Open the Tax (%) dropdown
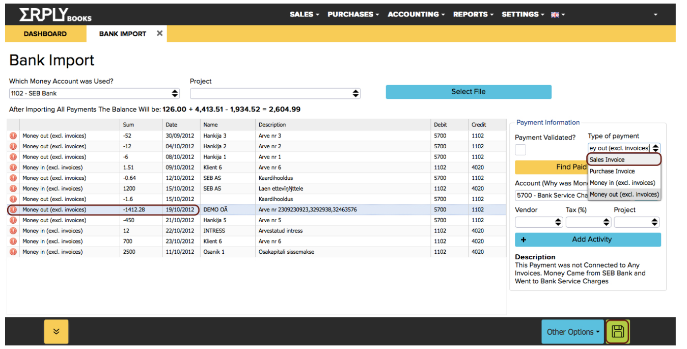The image size is (687, 349). [589, 222]
